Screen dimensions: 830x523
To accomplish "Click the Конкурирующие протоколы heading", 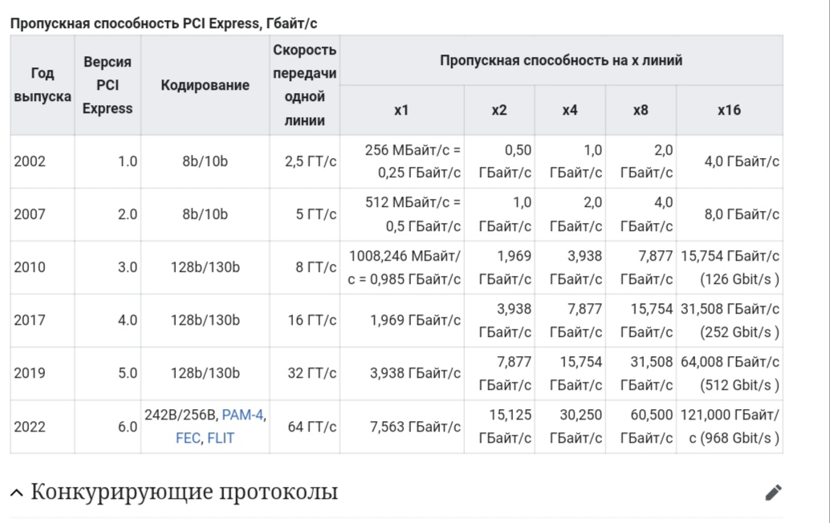I will click(x=184, y=491).
